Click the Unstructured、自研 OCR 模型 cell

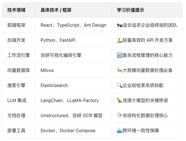pyautogui.click(x=71, y=115)
